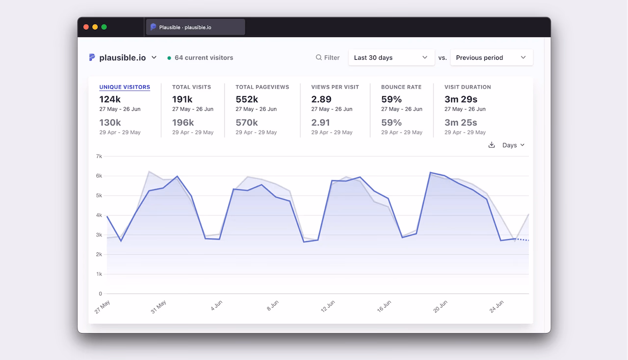Click the 7k y-axis label
The width and height of the screenshot is (628, 360).
[x=99, y=156]
